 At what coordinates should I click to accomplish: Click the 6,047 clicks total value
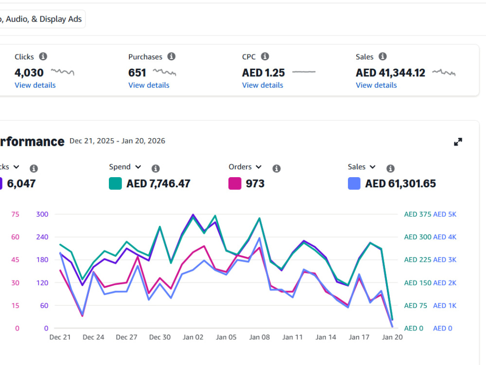pyautogui.click(x=21, y=183)
